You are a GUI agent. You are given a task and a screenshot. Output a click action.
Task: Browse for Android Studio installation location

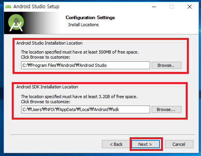167,65
